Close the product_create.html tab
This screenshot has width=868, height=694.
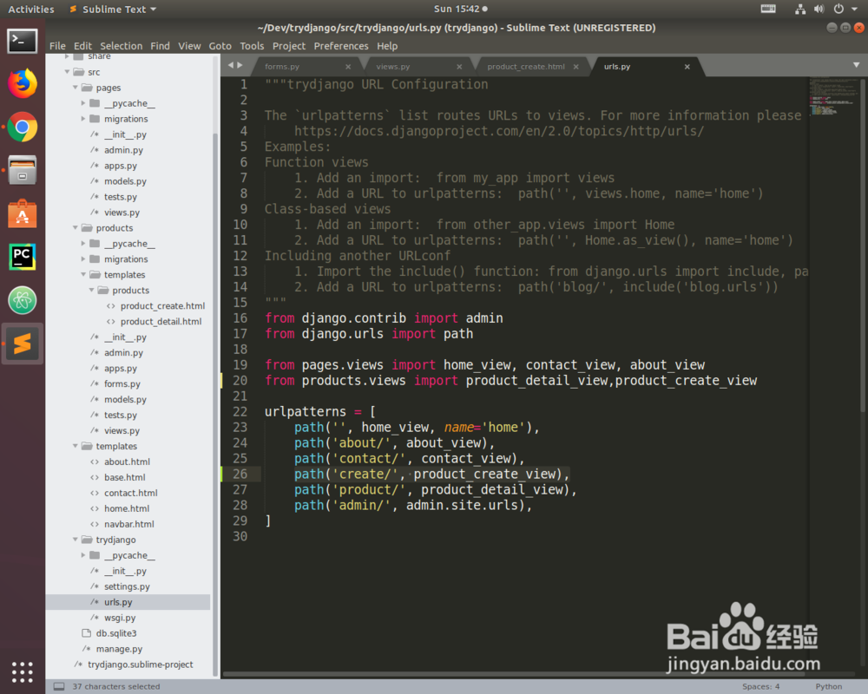(x=576, y=67)
